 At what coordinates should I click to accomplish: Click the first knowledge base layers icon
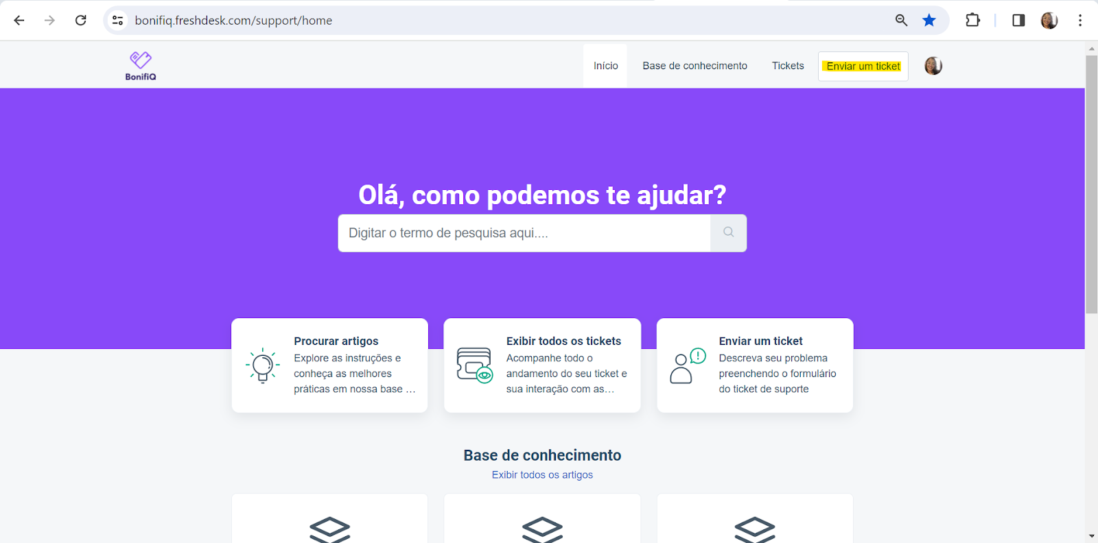[330, 530]
